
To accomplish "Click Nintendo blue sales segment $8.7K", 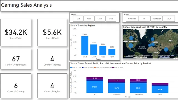I will tap(117, 88).
